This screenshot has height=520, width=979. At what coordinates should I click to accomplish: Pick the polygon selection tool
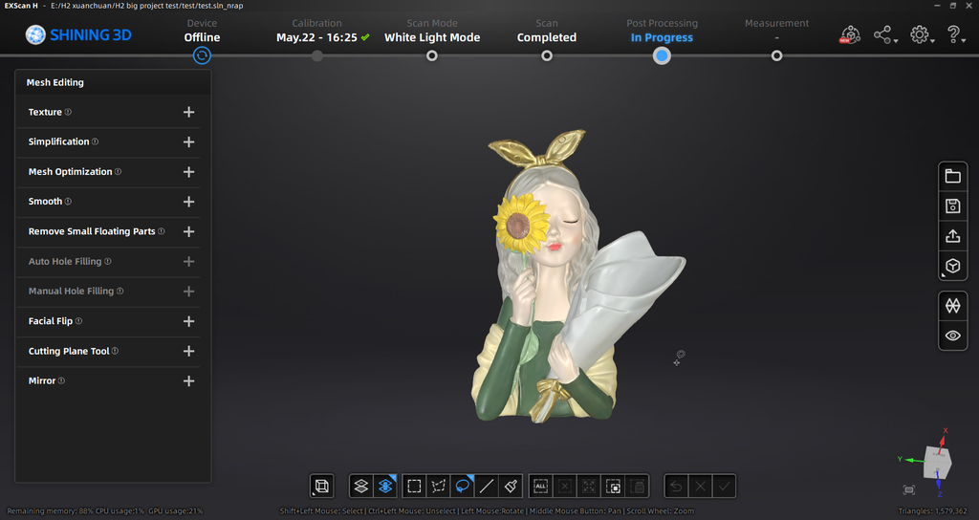(439, 486)
